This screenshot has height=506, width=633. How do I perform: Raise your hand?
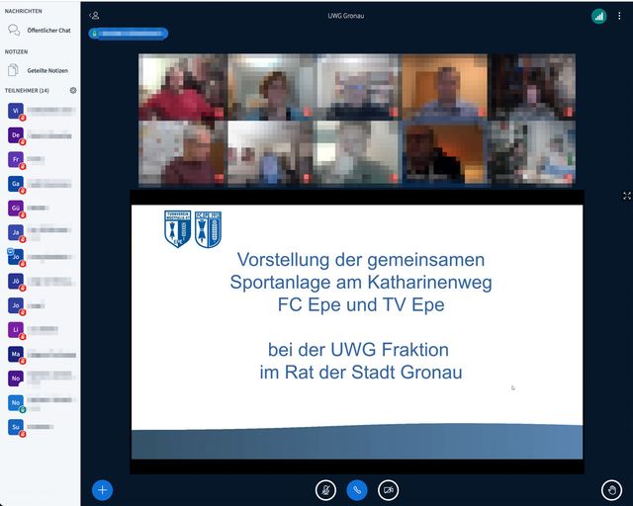(611, 490)
